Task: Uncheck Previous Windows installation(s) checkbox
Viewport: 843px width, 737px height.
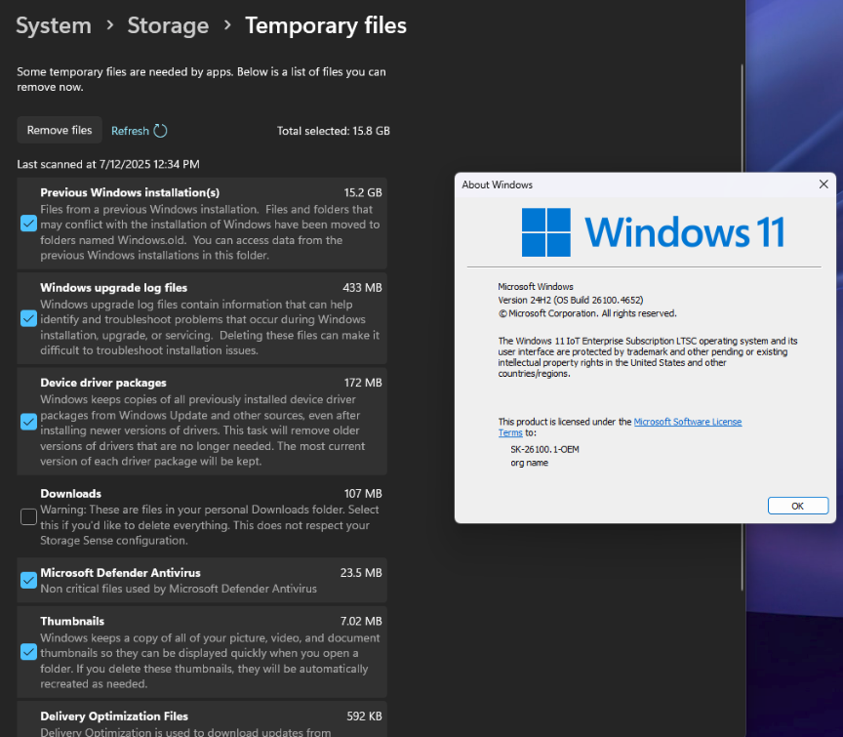Action: click(28, 224)
